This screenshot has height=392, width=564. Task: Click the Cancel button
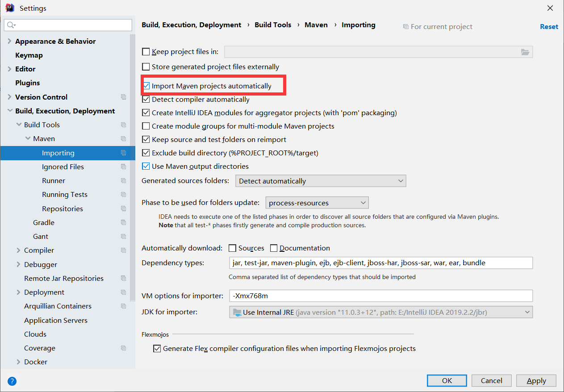491,381
